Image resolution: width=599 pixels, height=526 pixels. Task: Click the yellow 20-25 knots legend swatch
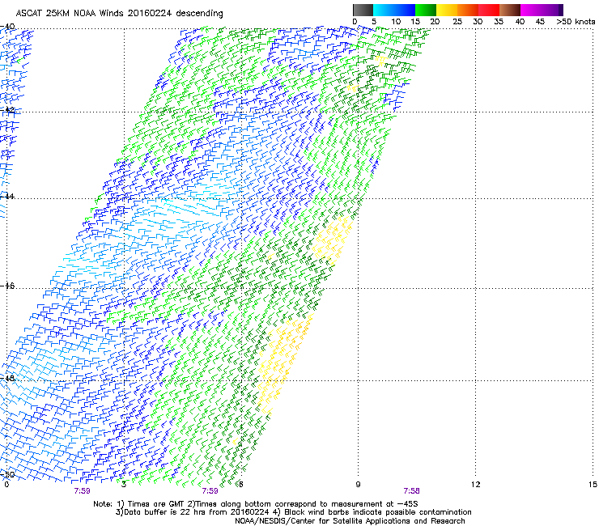447,10
